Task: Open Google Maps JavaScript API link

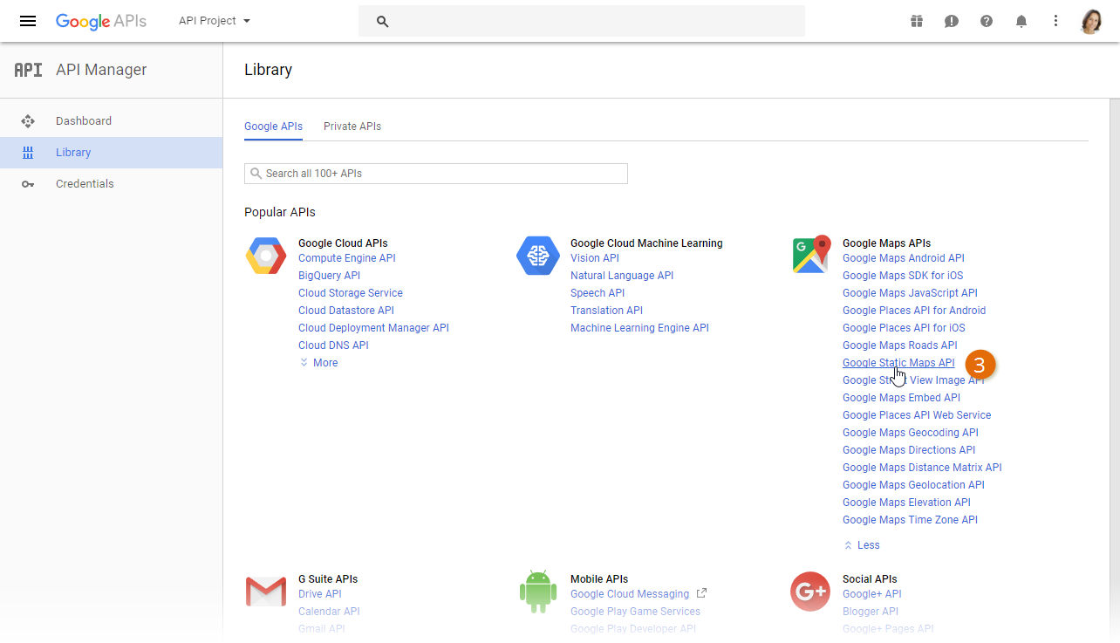Action: click(910, 293)
